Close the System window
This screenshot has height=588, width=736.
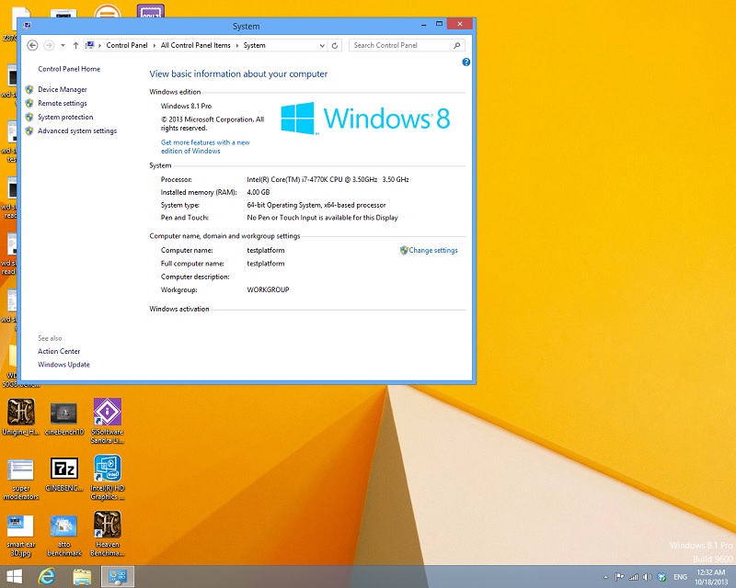pyautogui.click(x=460, y=24)
